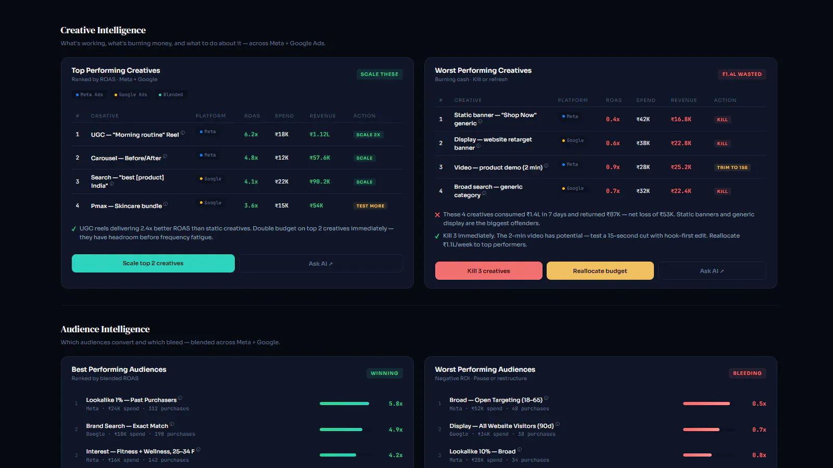833x468 pixels.
Task: Click Reallocate budget button
Action: (600, 271)
